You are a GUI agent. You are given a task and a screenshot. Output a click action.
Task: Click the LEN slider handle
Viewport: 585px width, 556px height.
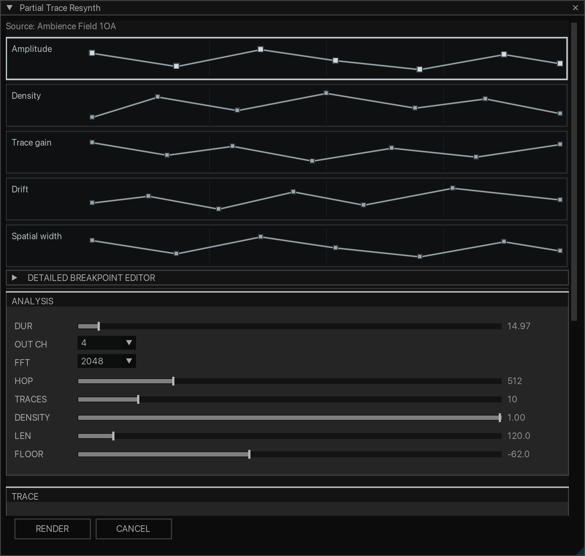[113, 436]
